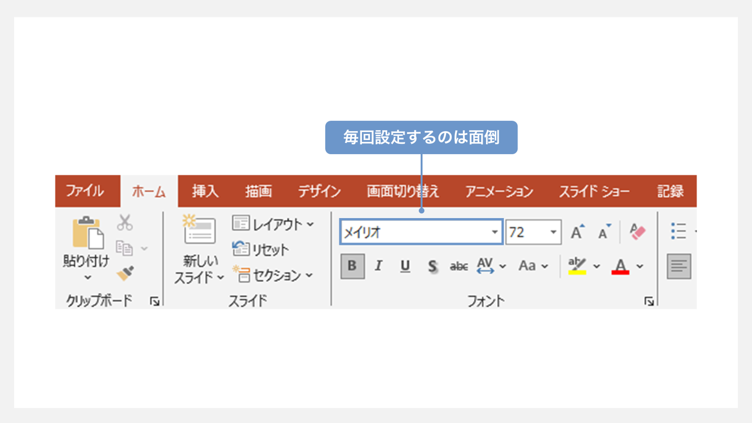Click the text highlight color marker icon
The image size is (752, 423).
click(577, 266)
